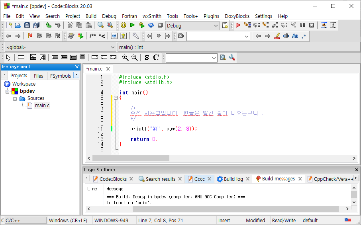Open the <global> scope dropdown
Screen dimensions: 361x225
60,47
